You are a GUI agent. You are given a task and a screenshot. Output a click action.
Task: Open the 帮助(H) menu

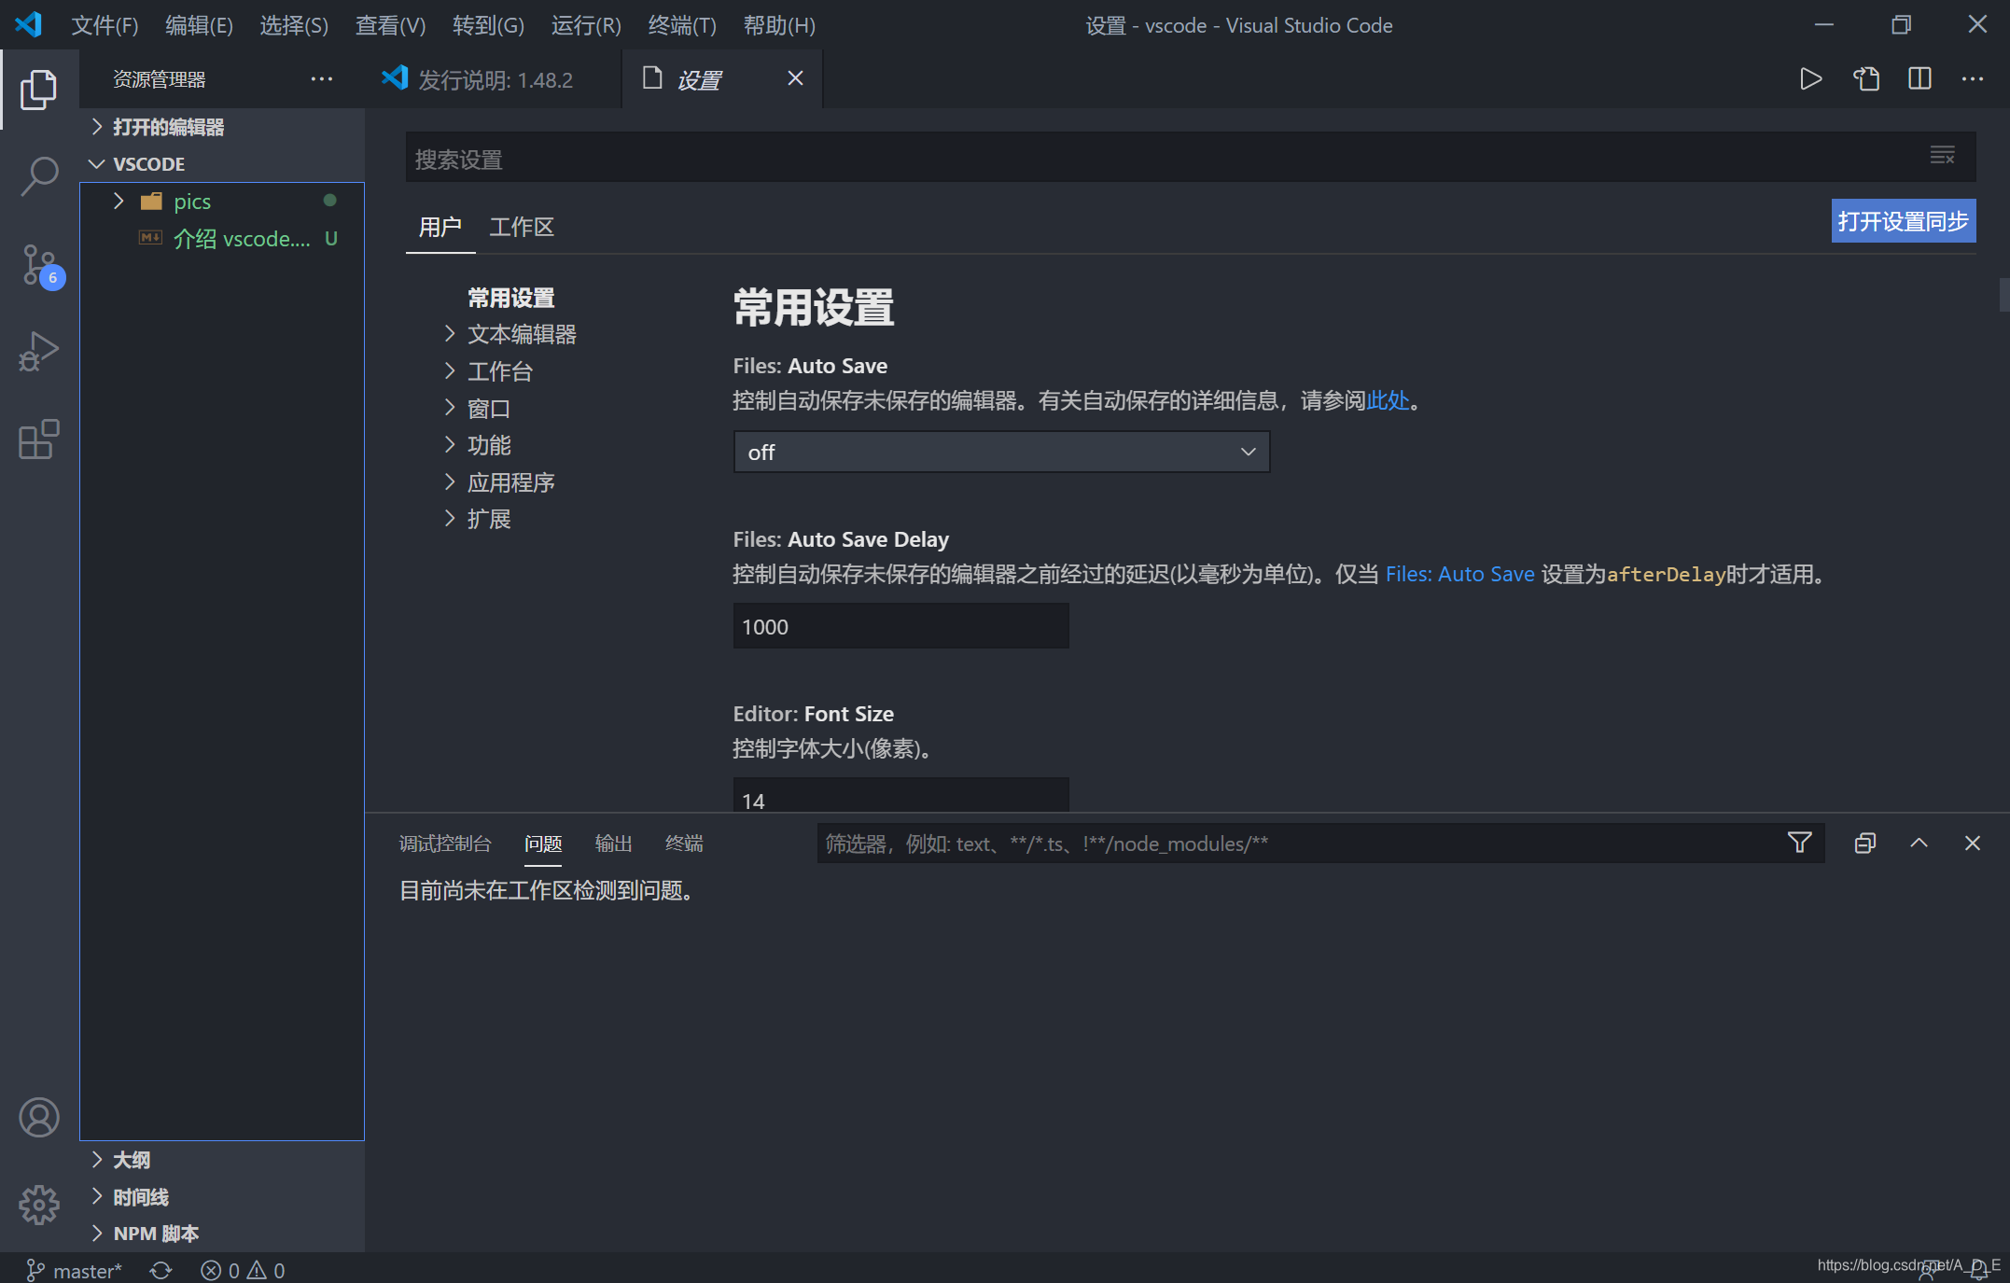[779, 25]
